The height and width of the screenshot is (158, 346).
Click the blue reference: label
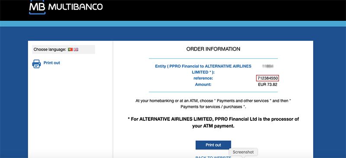point(203,78)
